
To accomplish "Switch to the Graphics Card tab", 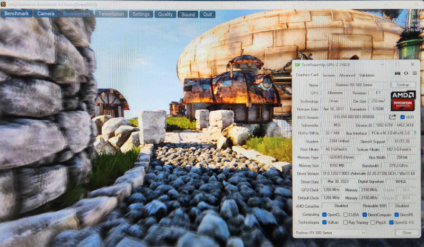I will 307,75.
